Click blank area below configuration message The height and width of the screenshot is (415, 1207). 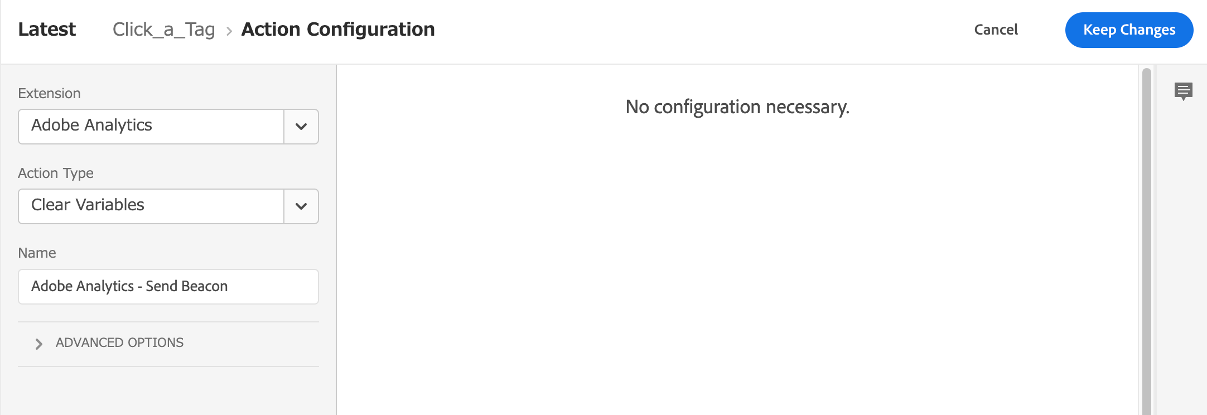[737, 268]
